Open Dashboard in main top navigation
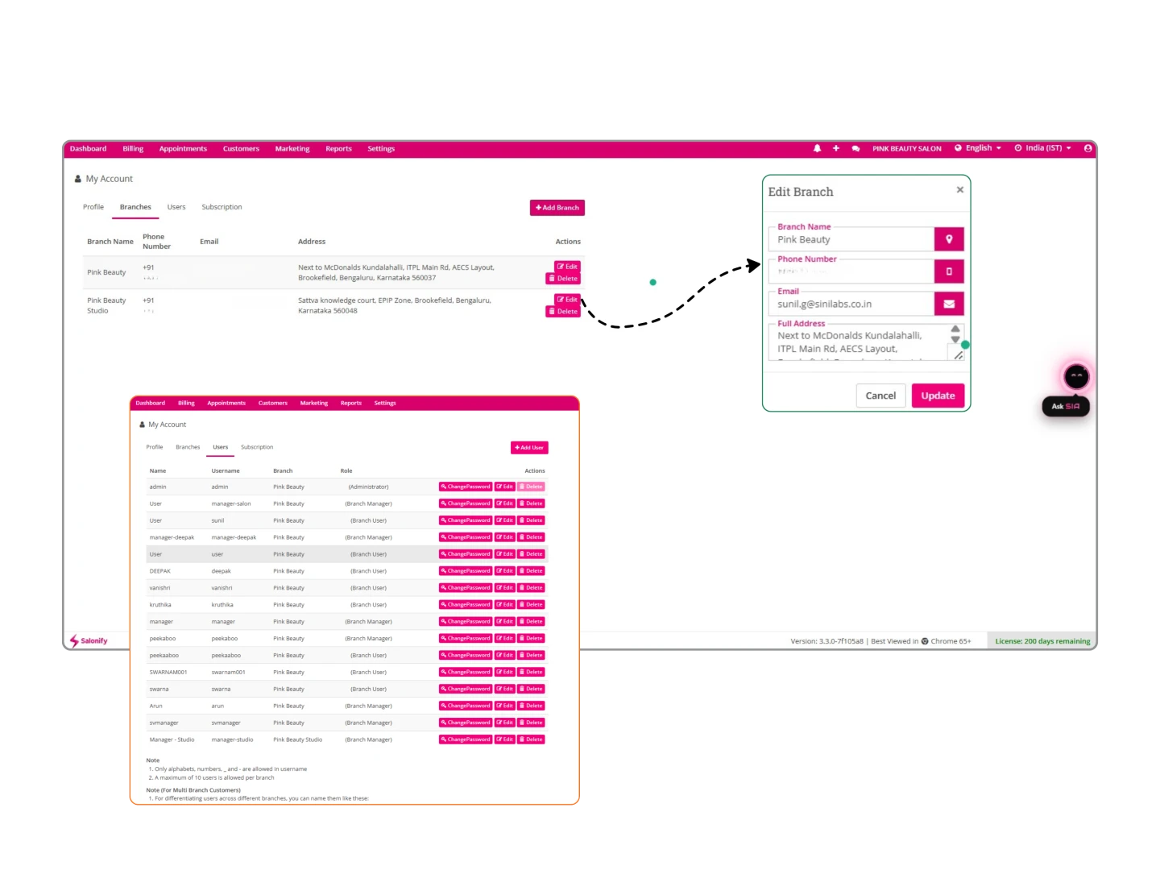The width and height of the screenshot is (1160, 870). click(x=88, y=149)
